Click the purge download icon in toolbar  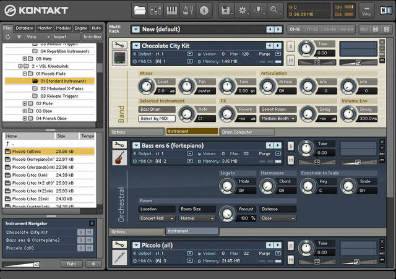pyautogui.click(x=259, y=11)
